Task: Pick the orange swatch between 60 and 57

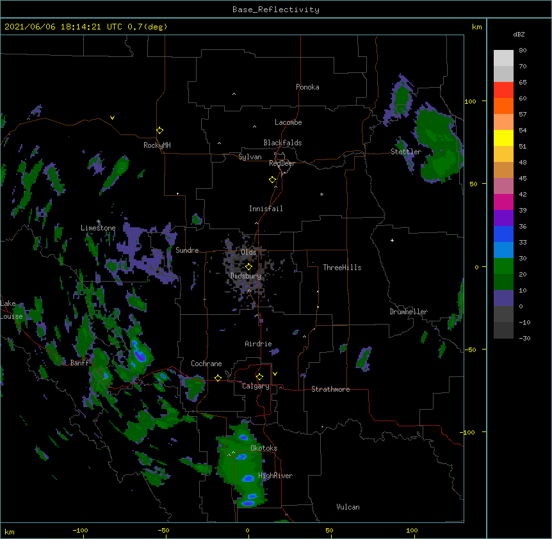Action: (503, 106)
